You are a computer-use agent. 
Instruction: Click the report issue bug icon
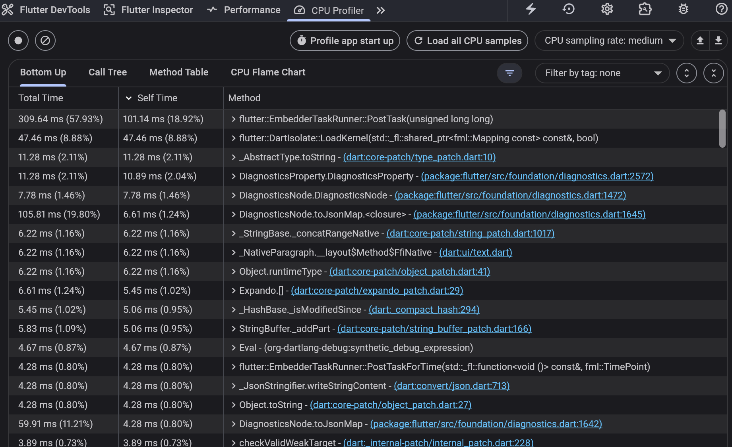click(x=683, y=9)
